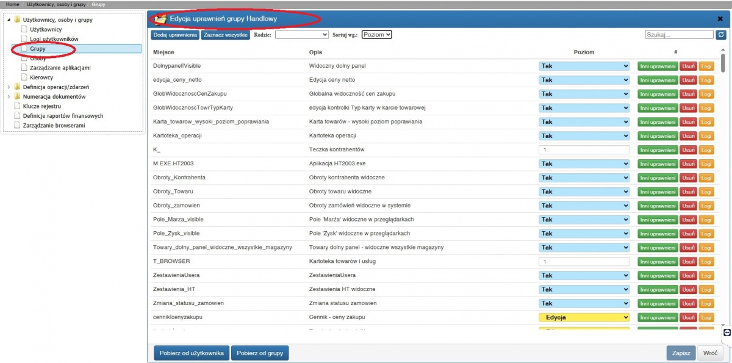
Task: Click the Pobierz od grupy button
Action: pos(260,353)
